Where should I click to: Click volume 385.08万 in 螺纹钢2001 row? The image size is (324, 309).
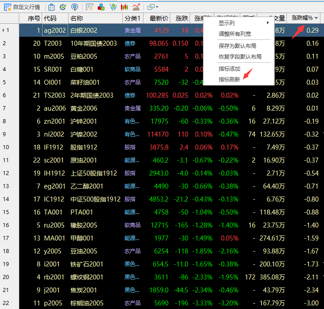[272, 277]
